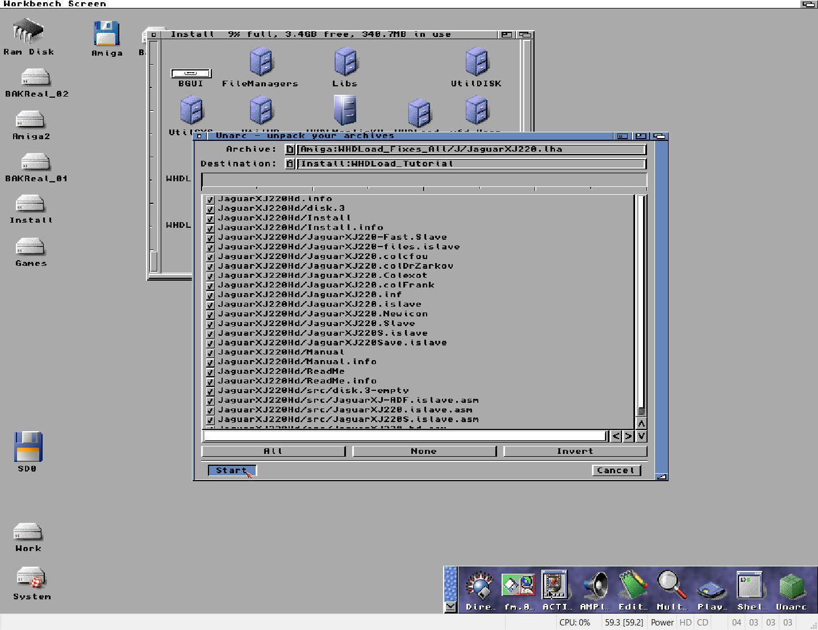Uncheck JaguarXJ220-Fast.Slave entry
The width and height of the screenshot is (818, 630).
point(210,238)
